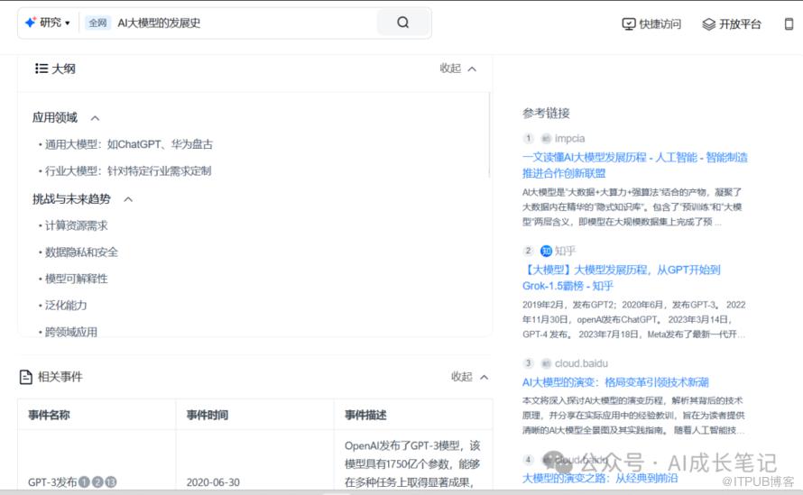This screenshot has width=803, height=495.
Task: Open link 一文读懂AI大模型发展历程
Action: click(635, 165)
